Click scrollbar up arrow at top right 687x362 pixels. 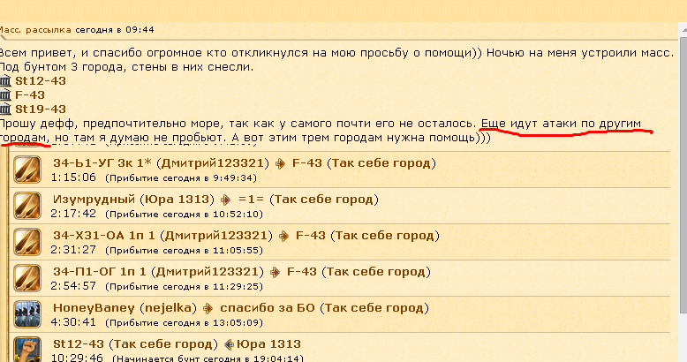pos(683,30)
